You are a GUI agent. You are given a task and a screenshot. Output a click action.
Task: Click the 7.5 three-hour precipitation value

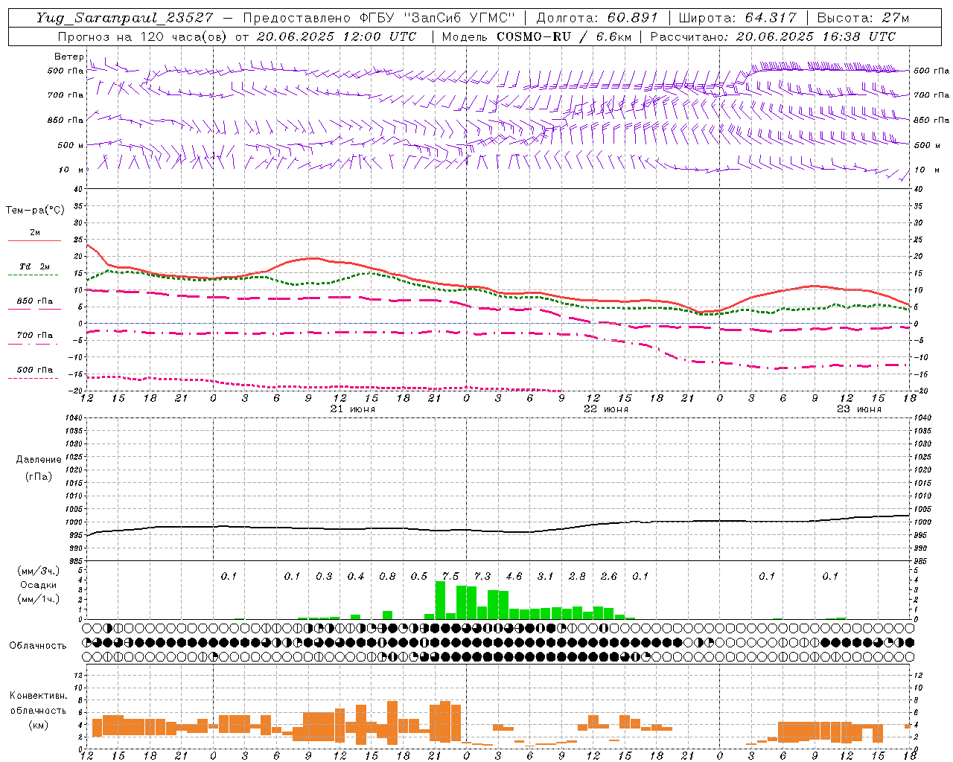click(450, 577)
